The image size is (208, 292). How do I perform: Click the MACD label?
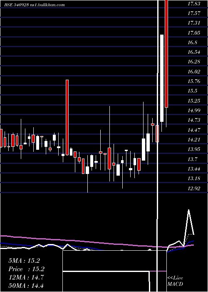point(175,284)
